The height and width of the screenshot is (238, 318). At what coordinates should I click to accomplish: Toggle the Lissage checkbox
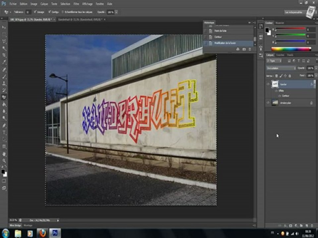(x=35, y=12)
